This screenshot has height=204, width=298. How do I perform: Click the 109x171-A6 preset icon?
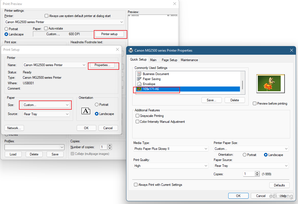pyautogui.click(x=139, y=89)
